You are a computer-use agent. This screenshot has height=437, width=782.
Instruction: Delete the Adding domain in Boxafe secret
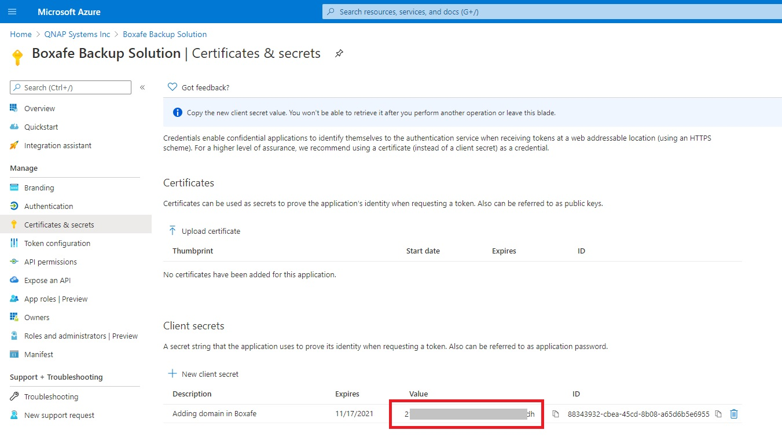coord(734,414)
